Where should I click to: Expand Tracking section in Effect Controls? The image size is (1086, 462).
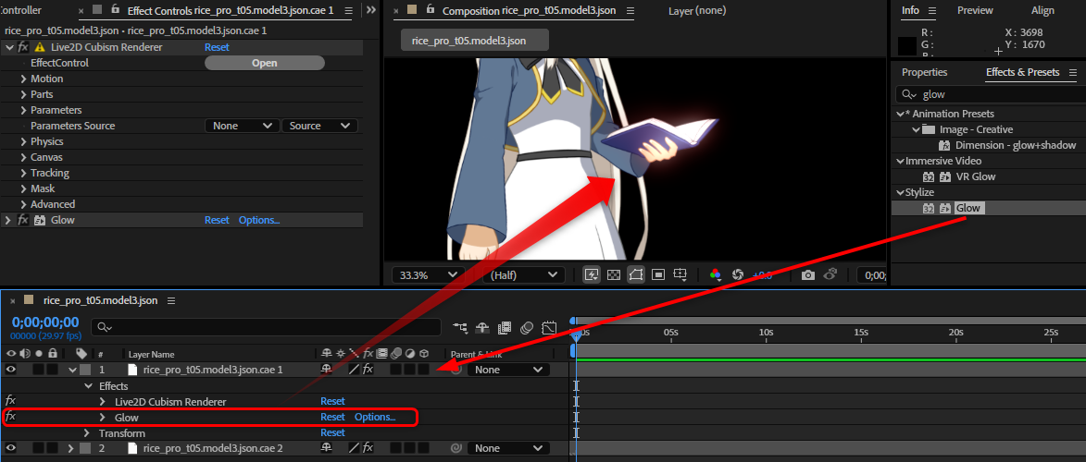[x=24, y=173]
